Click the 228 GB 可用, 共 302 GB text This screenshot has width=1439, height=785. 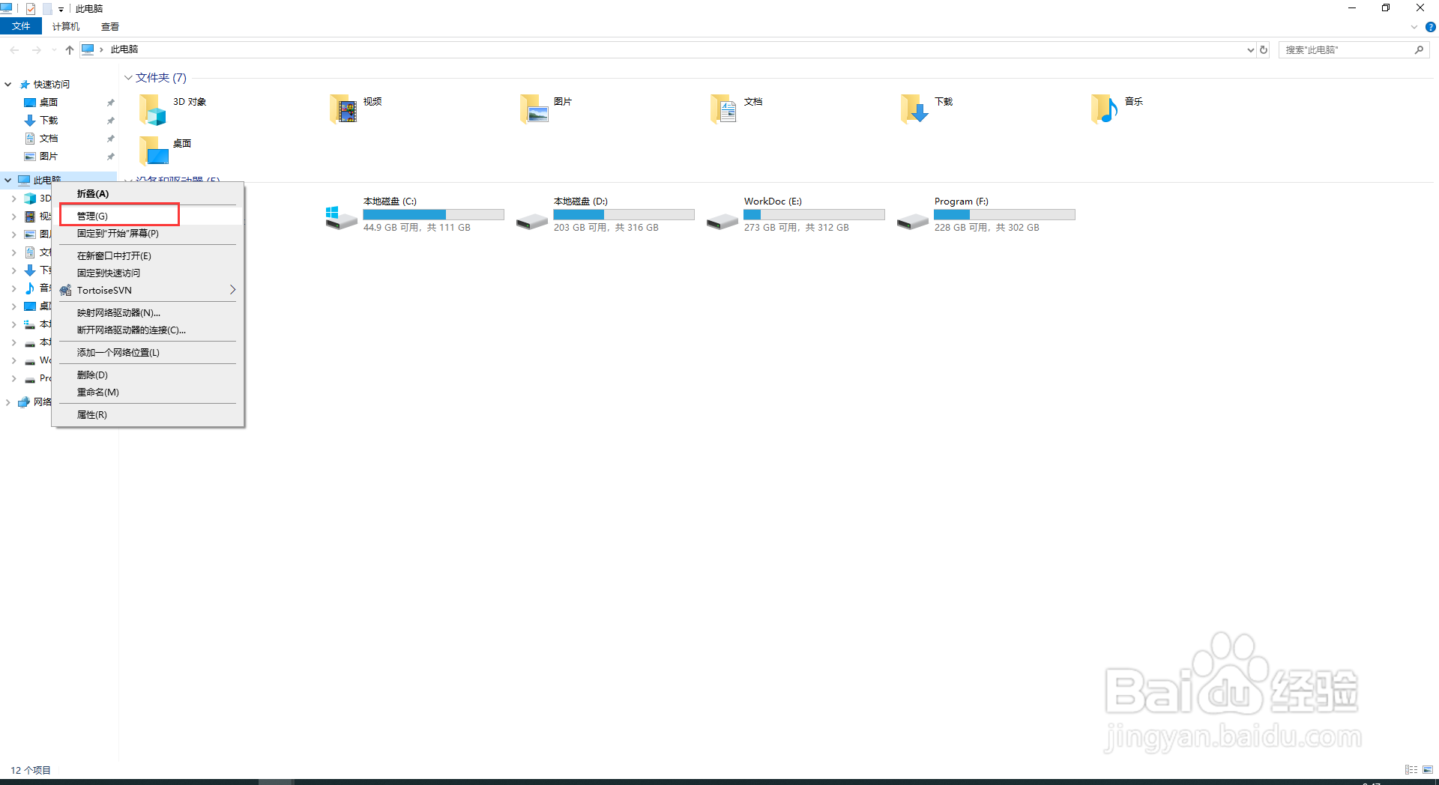tap(986, 228)
